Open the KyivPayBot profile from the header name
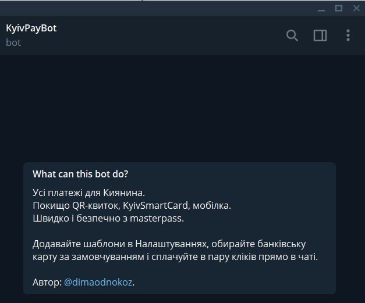Screen dimensions: 365x303 click(x=31, y=28)
